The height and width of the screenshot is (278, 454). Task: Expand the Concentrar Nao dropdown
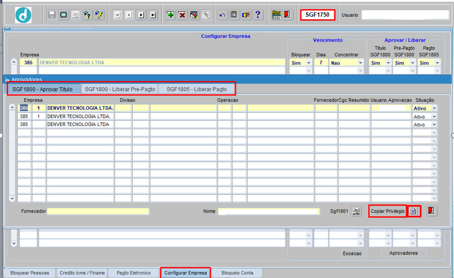(360, 63)
